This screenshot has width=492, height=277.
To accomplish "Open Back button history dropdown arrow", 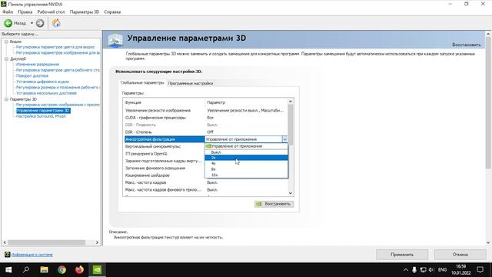I will 32,23.
